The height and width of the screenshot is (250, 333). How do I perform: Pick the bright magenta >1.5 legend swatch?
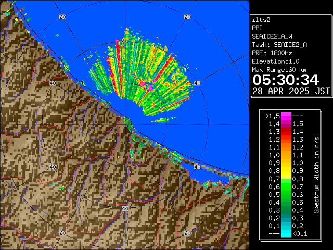pyautogui.click(x=286, y=116)
